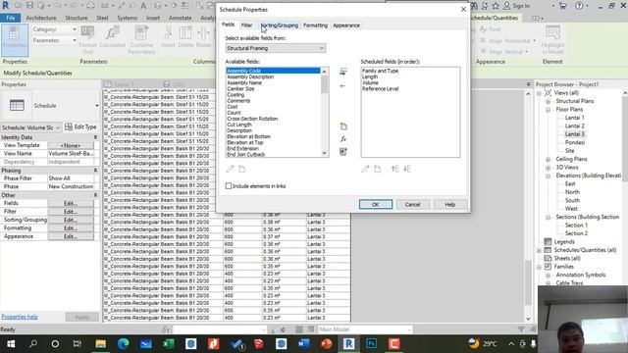Open North elevation view
This screenshot has height=353, width=628.
[572, 192]
